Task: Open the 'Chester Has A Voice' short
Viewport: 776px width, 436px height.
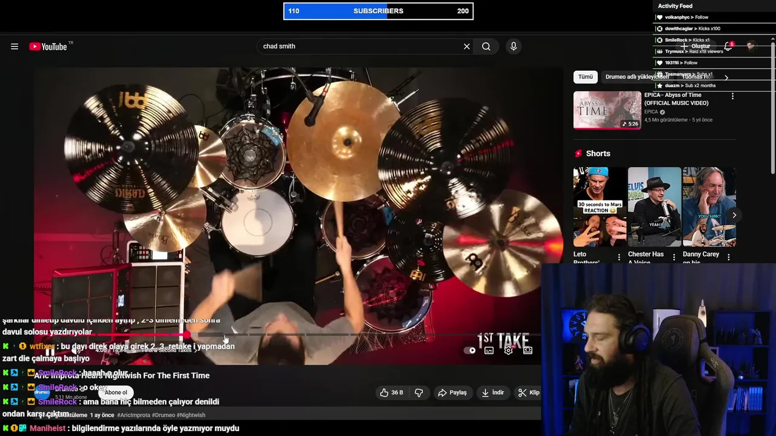Action: pyautogui.click(x=654, y=207)
